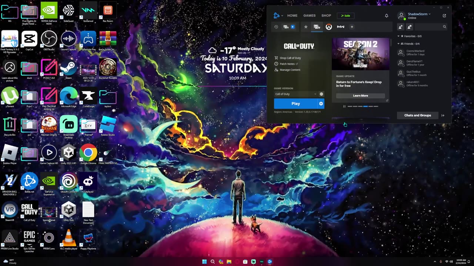The width and height of the screenshot is (474, 266).
Task: Collapse the Favorites - 0/0 section
Action: click(410, 36)
